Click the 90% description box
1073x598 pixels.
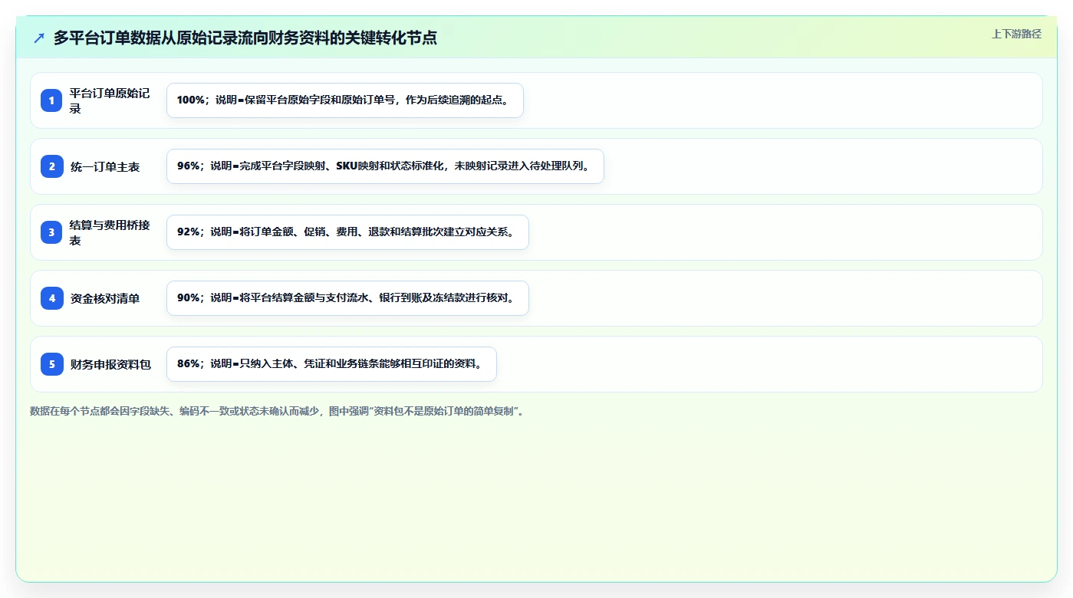347,298
